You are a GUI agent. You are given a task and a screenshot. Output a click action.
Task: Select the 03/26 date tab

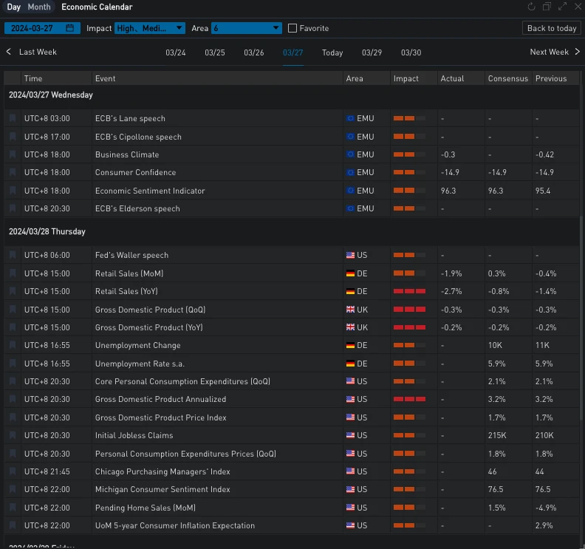click(253, 52)
